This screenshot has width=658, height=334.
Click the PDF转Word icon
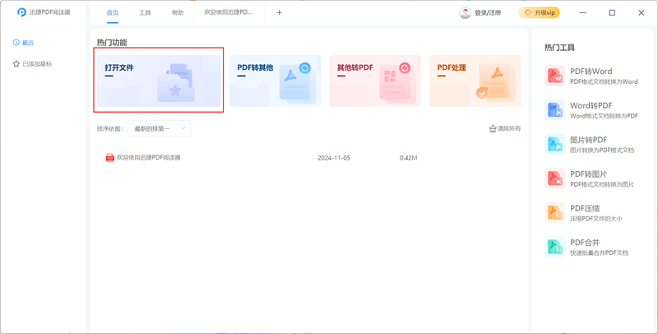click(554, 76)
